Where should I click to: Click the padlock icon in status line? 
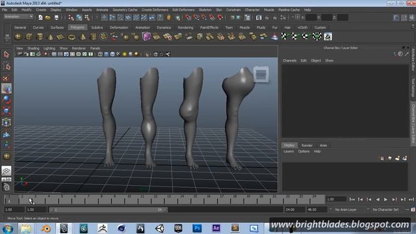tap(169, 18)
